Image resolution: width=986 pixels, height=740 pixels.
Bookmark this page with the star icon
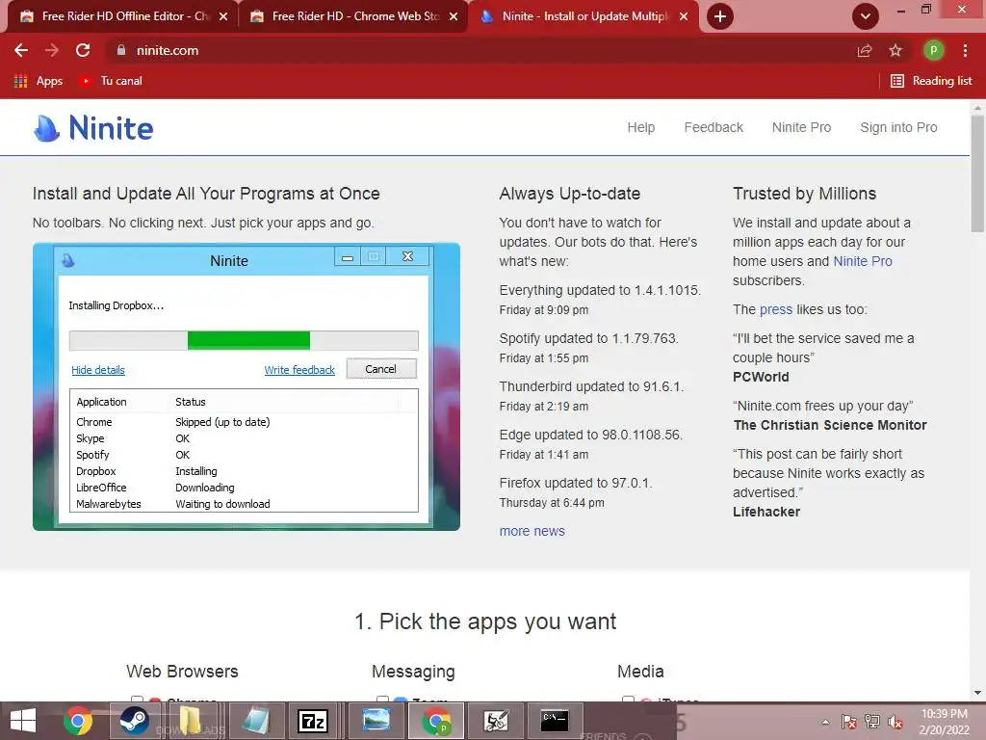895,50
